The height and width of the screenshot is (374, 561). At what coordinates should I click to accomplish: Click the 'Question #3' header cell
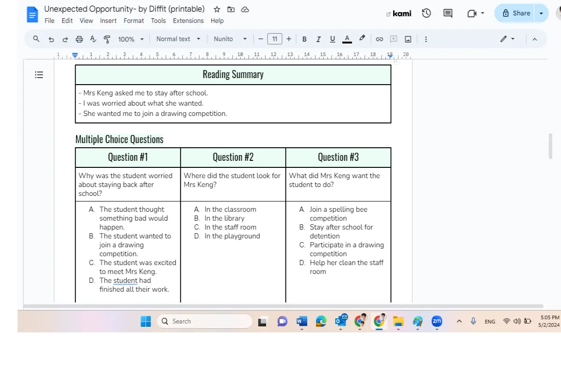point(338,157)
